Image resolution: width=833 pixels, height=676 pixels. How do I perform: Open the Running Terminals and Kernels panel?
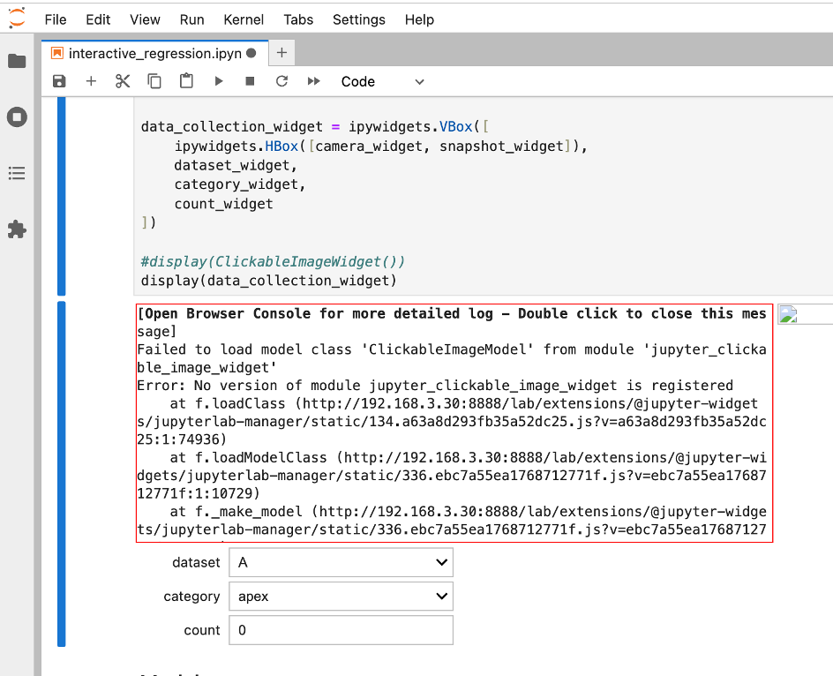[17, 116]
